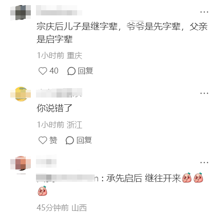The image size is (221, 216).
Task: Click '回复' text under the first comment
Action: (86, 71)
